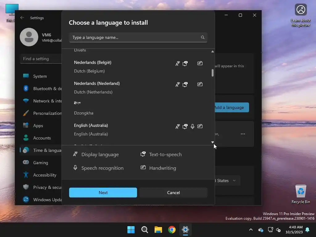Screen dimensions: 316x237
Task: Click Text-to-speech icon for Dutch (Netherlands)
Action: coord(185,85)
